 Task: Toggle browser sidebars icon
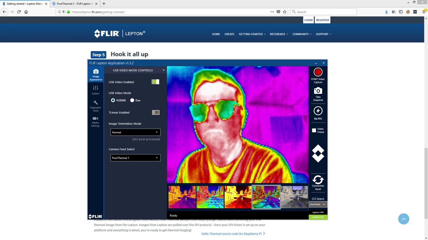(x=401, y=12)
